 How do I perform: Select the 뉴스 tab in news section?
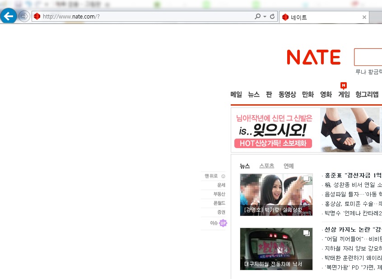pos(245,166)
